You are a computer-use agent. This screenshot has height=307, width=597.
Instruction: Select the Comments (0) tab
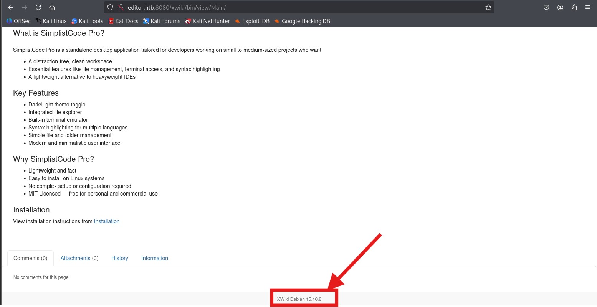30,258
